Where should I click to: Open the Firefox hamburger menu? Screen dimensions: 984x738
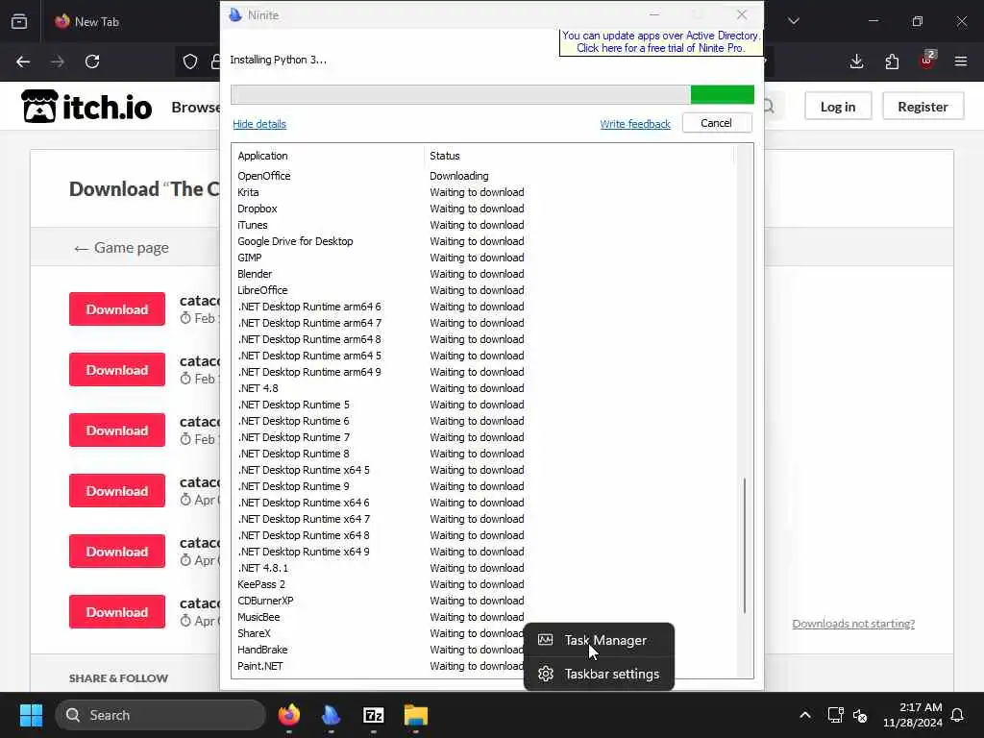point(961,61)
